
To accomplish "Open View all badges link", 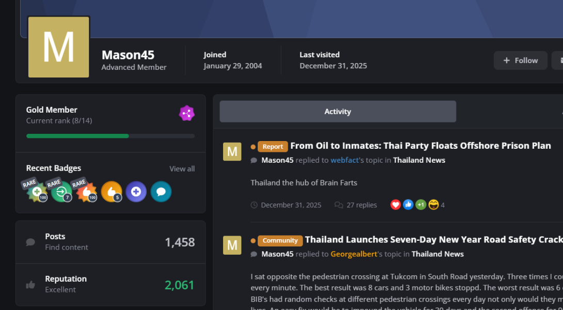I will click(182, 169).
